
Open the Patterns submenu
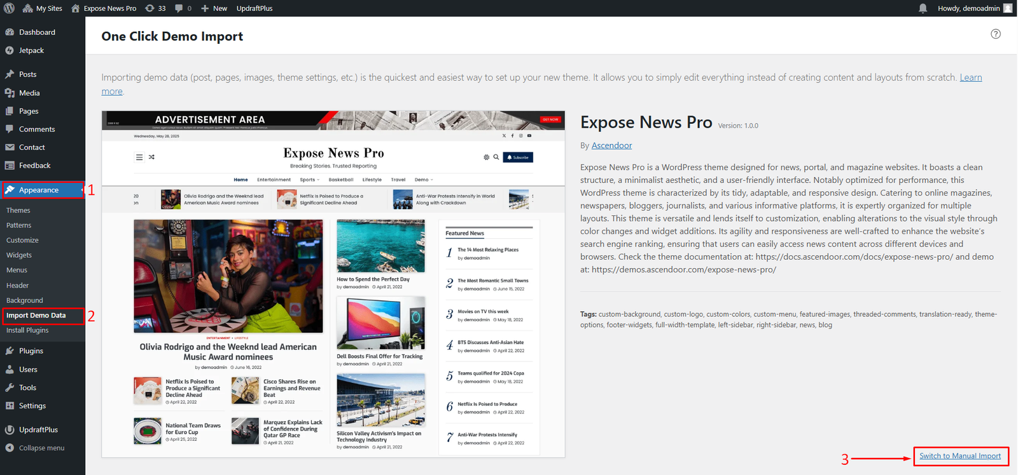click(19, 225)
